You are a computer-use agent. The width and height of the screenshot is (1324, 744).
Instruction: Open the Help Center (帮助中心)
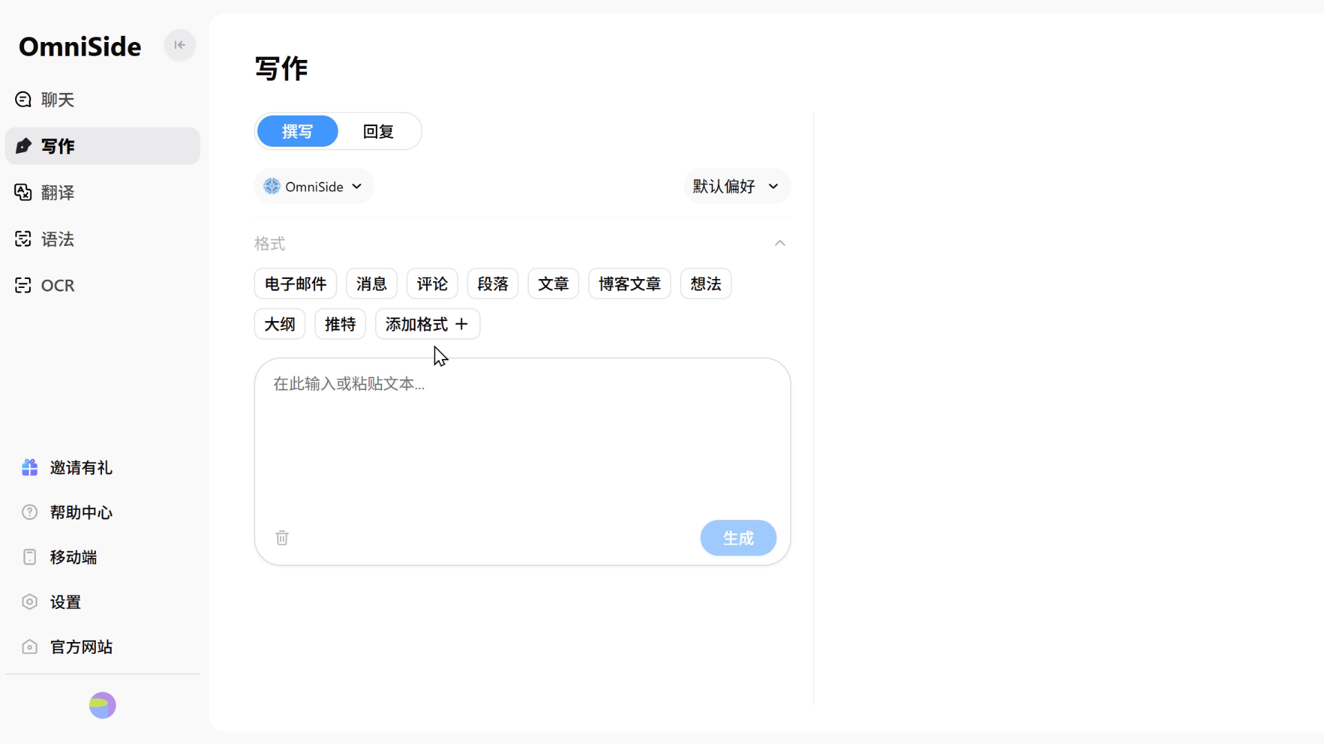click(x=80, y=513)
